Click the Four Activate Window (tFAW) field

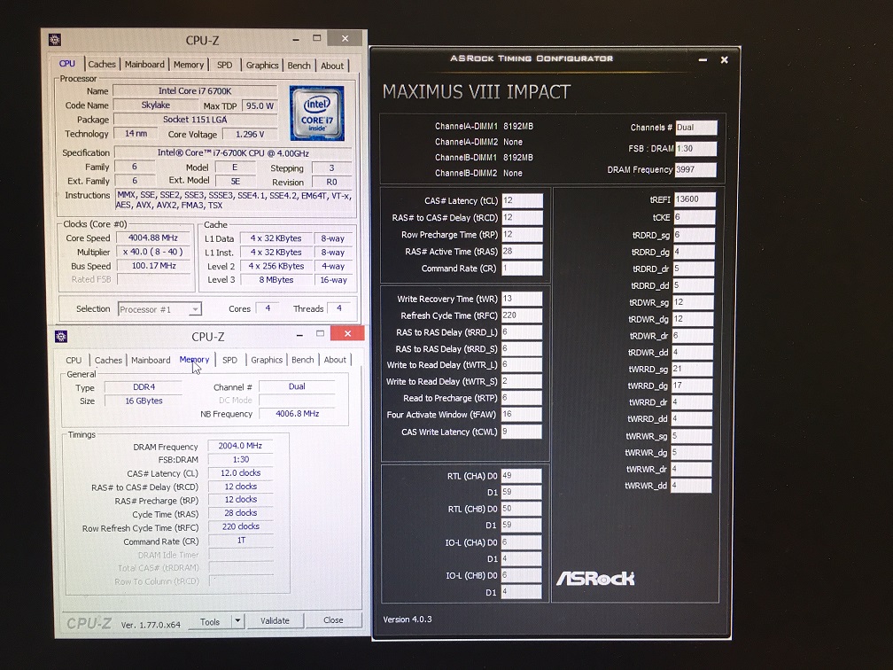coord(522,414)
